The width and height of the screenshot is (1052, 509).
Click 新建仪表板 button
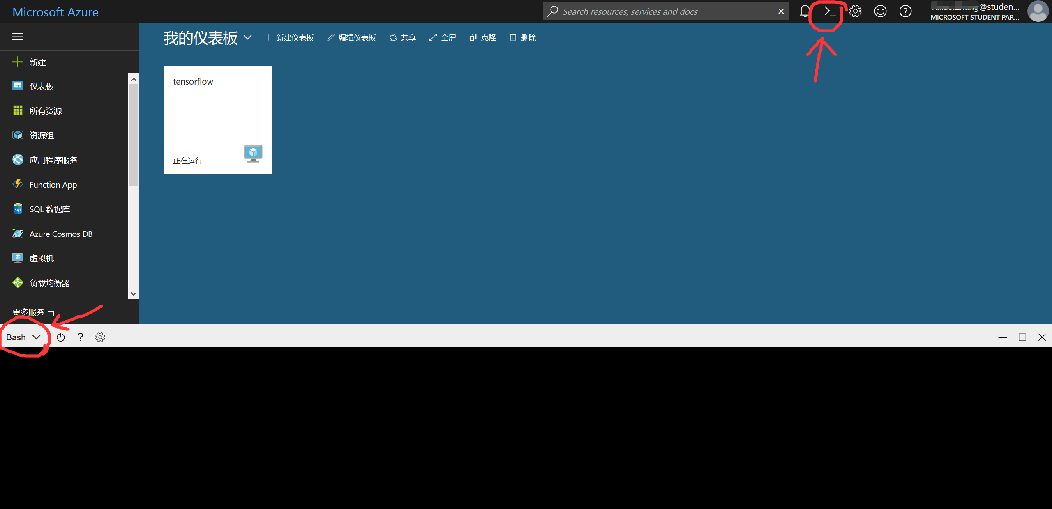pyautogui.click(x=289, y=38)
